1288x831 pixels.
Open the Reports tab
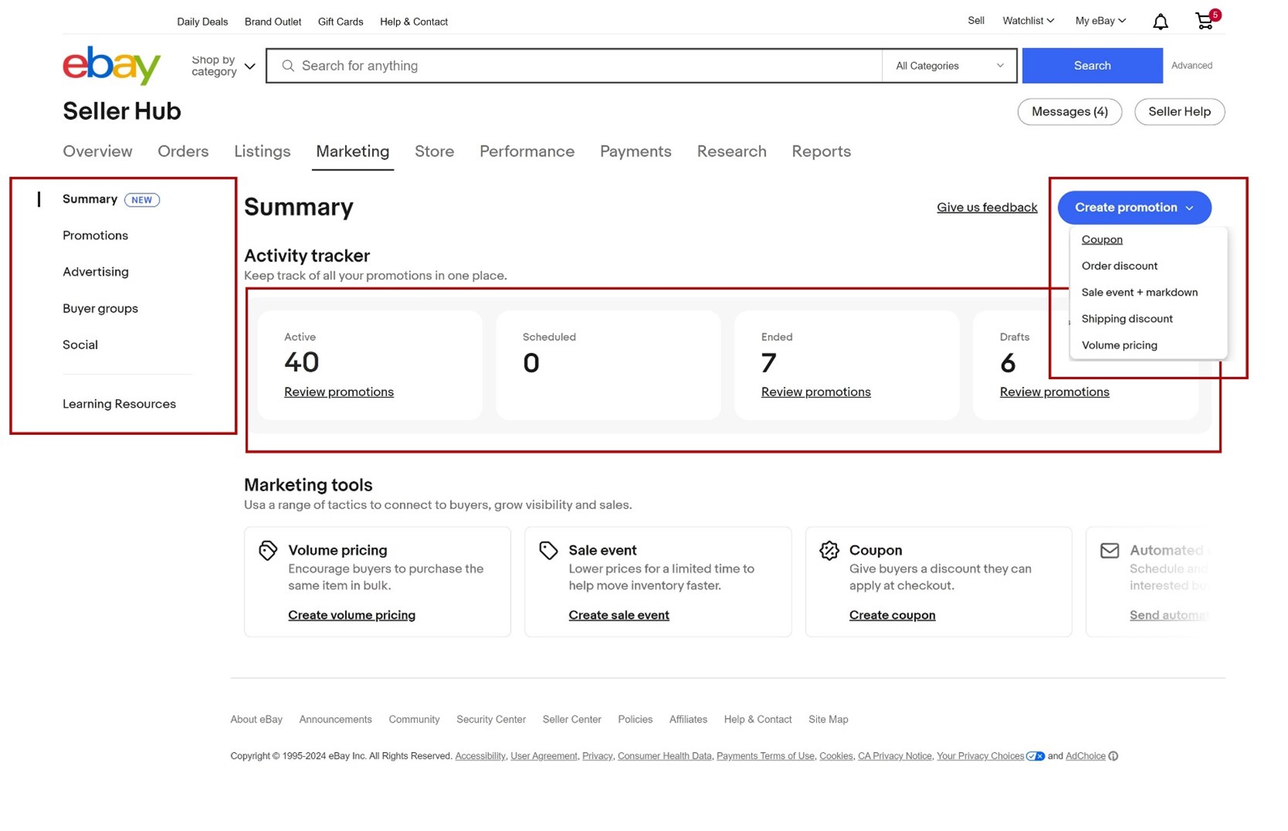coord(822,152)
